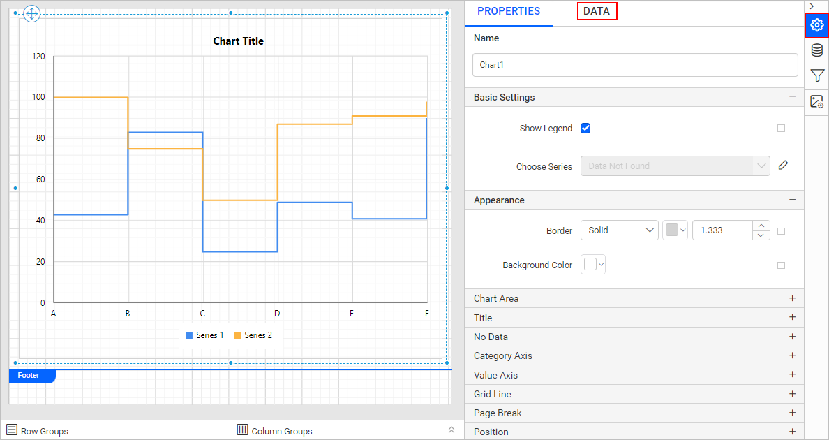
Task: Click the move handle above the chart
Action: point(31,13)
